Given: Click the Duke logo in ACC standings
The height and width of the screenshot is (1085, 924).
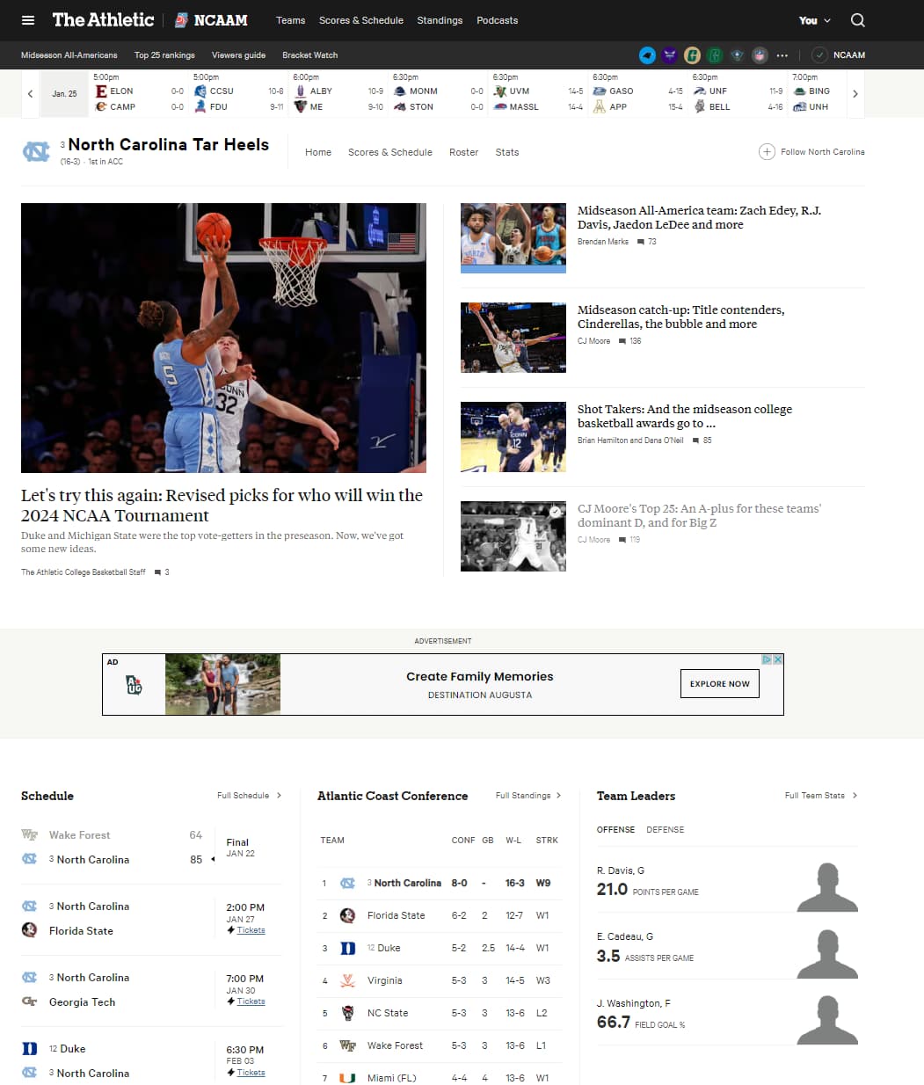Looking at the screenshot, I should (348, 948).
